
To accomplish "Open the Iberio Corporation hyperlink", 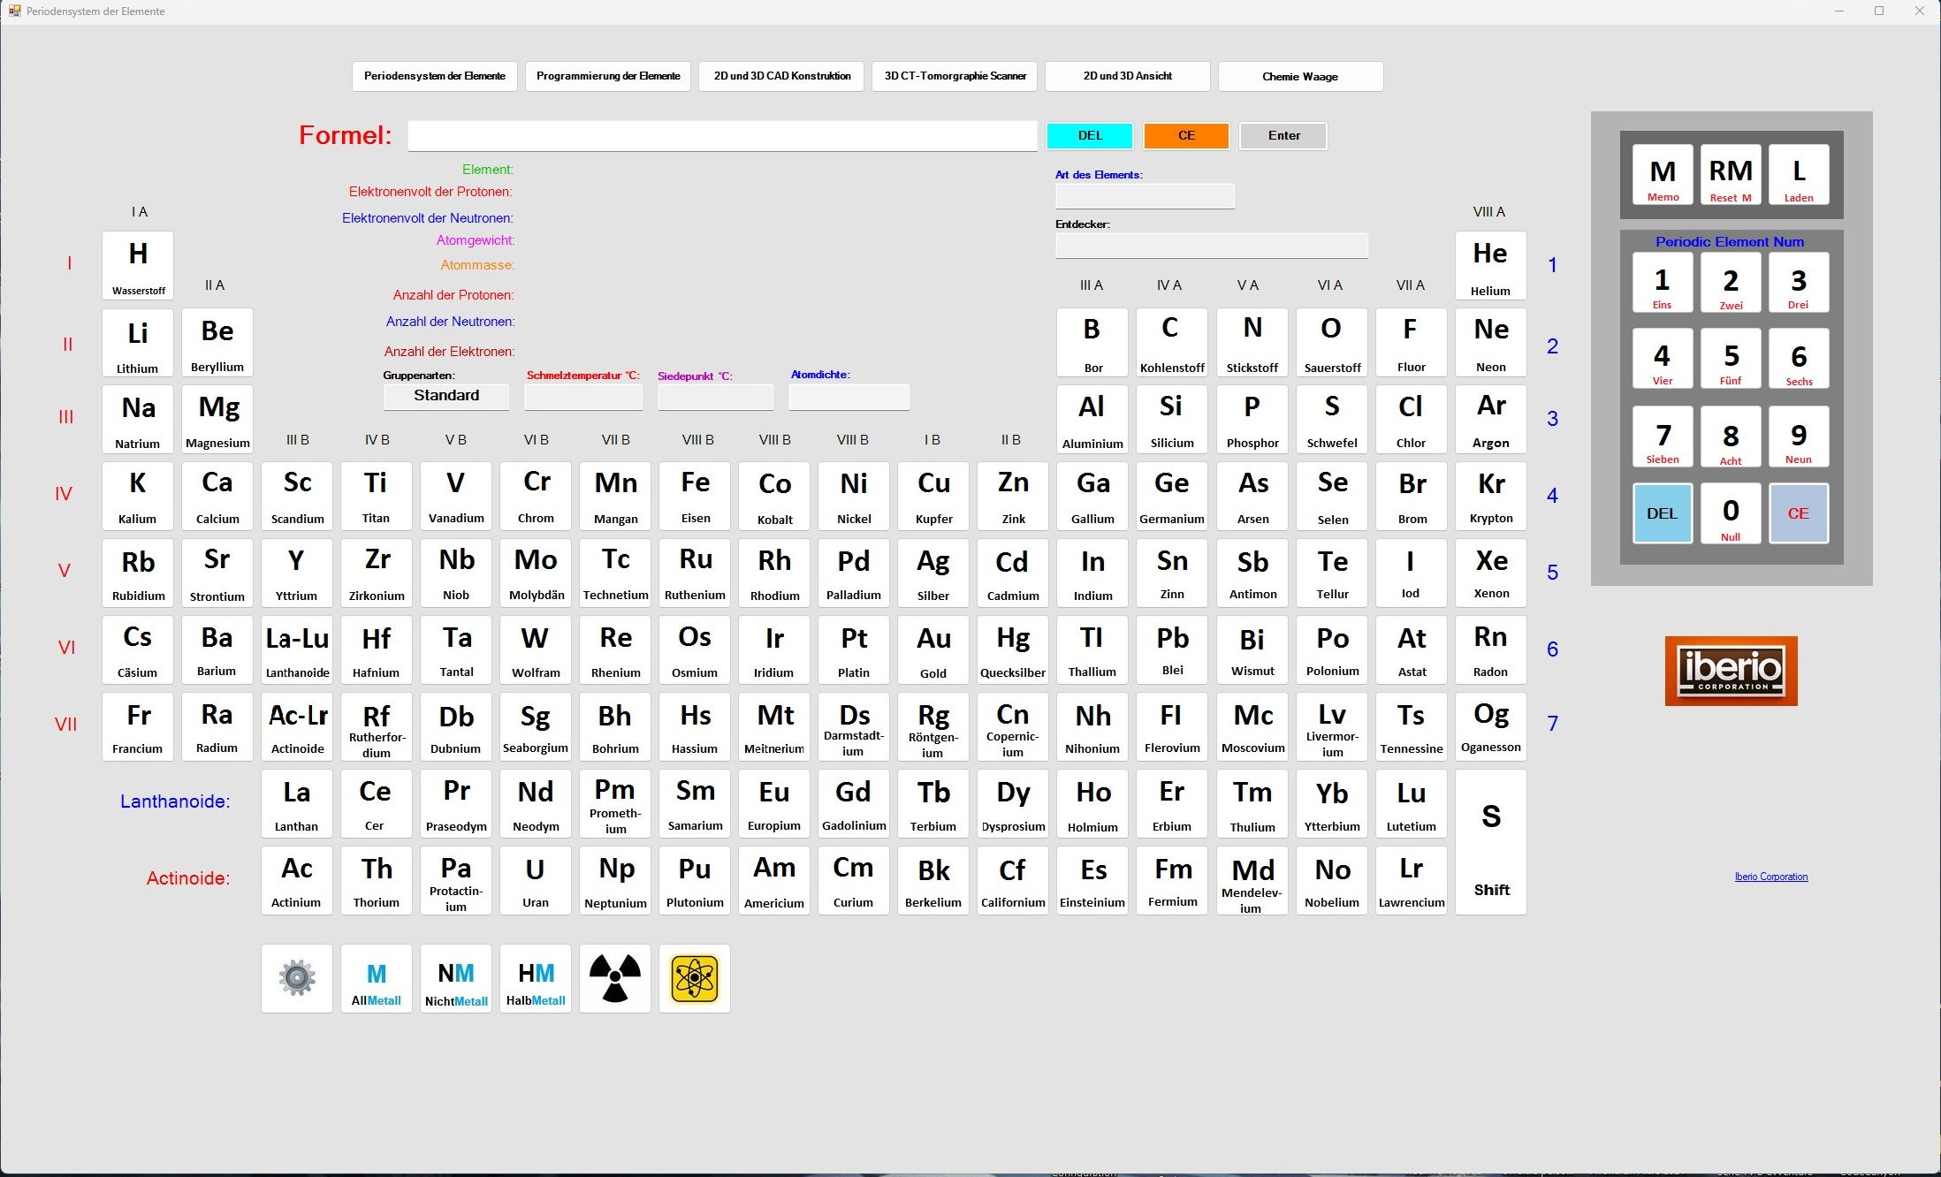I will [1770, 877].
